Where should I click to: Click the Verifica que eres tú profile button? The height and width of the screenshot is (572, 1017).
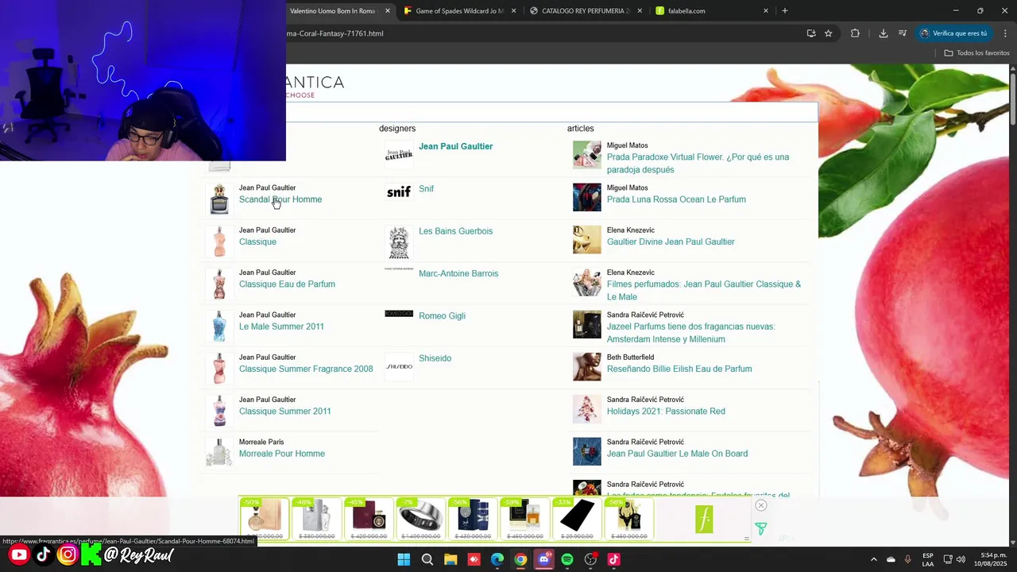[953, 33]
